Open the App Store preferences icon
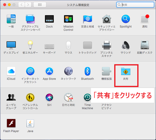The width and height of the screenshot is (156, 140). 49,71
